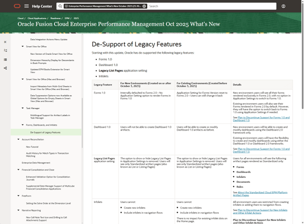The width and height of the screenshot is (304, 224).
Task: Collapse the Smart View for Office section
Action: click(22, 47)
